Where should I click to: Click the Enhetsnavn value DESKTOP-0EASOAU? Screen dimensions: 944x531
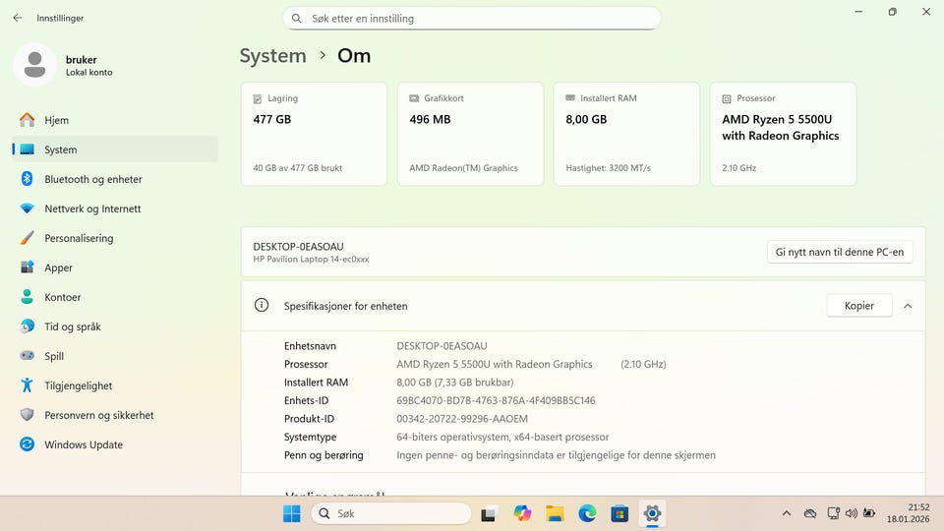(442, 346)
